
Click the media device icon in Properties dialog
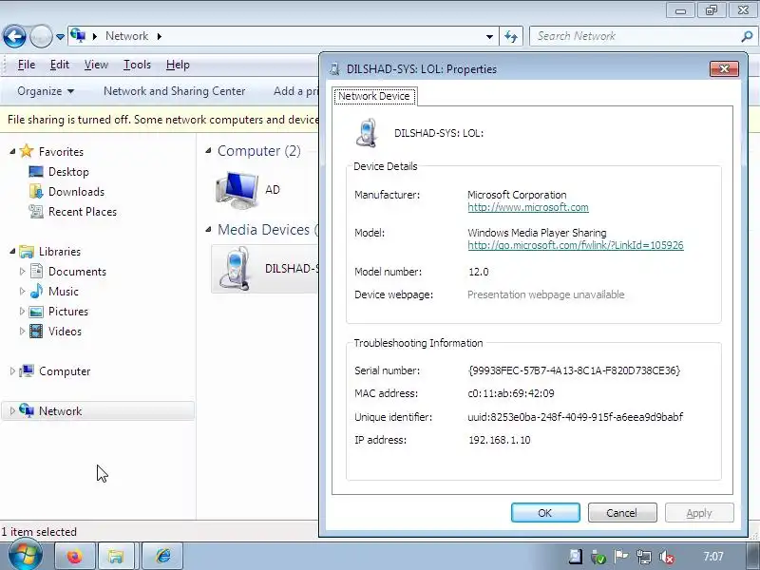coord(367,133)
